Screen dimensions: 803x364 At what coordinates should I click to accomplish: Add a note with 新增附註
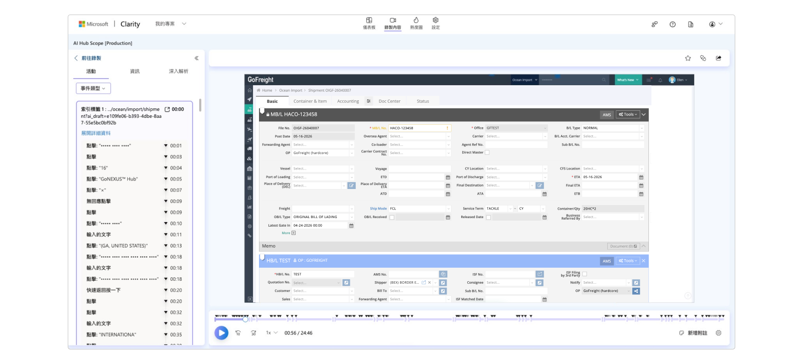[x=693, y=333]
